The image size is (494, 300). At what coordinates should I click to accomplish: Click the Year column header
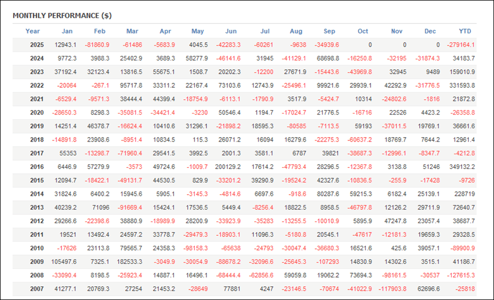(32, 31)
